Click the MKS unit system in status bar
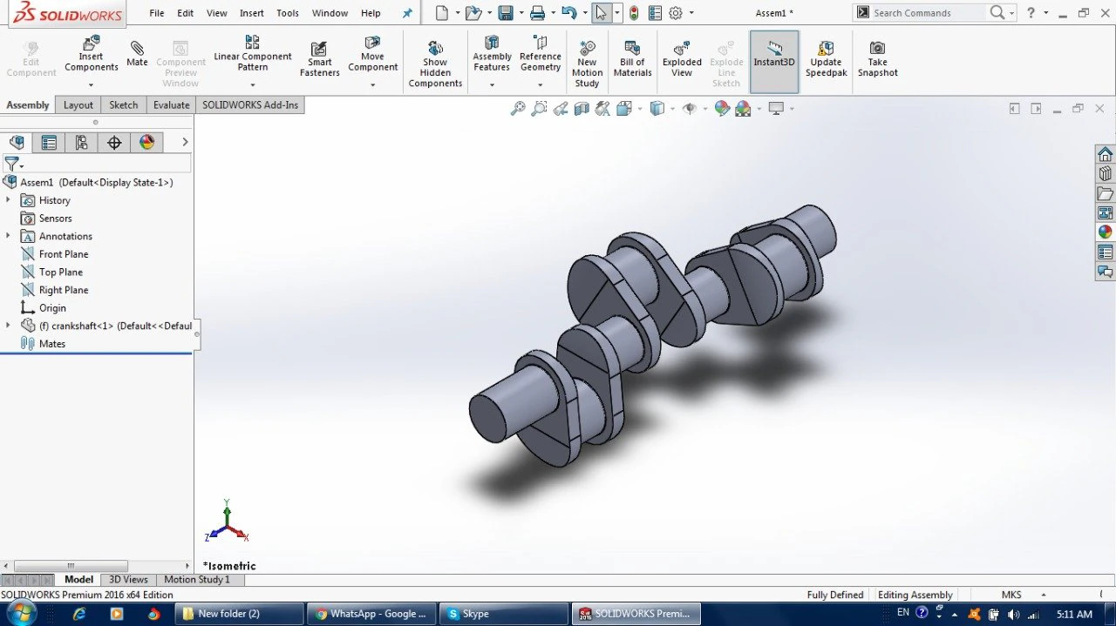This screenshot has height=626, width=1116. [1011, 595]
